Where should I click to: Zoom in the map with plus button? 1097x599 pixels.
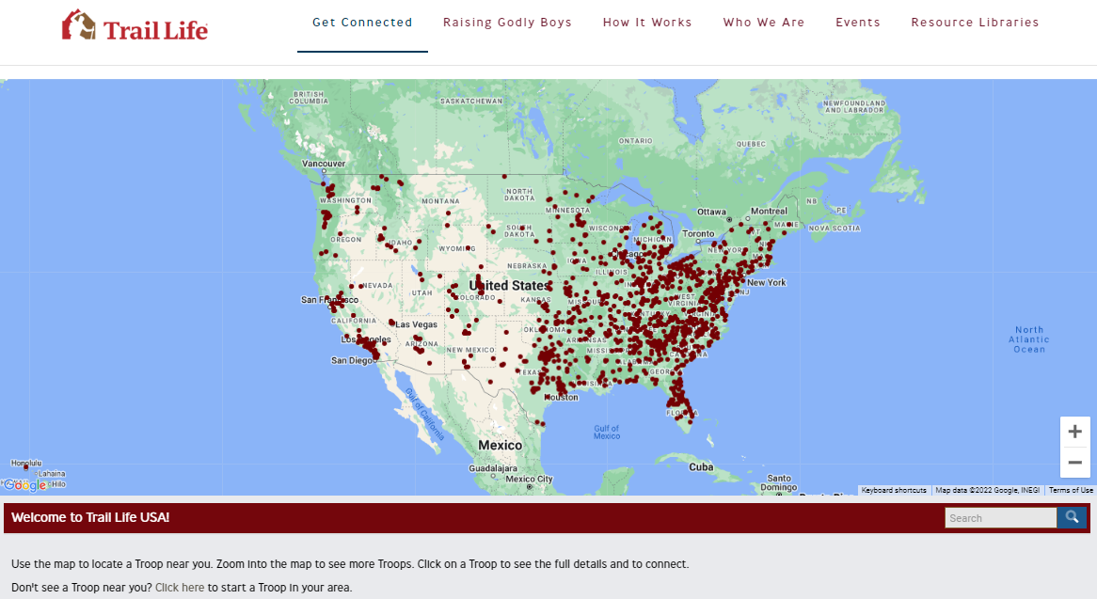[x=1074, y=432]
